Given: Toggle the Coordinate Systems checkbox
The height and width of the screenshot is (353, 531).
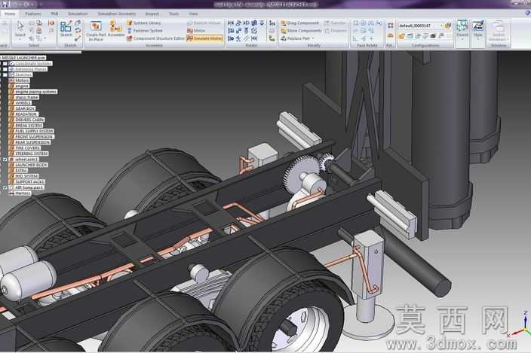Looking at the screenshot, I should point(5,63).
